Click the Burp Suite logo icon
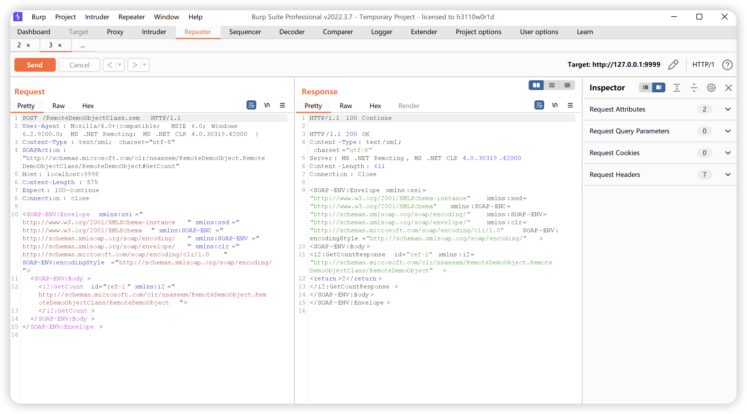 [x=18, y=17]
